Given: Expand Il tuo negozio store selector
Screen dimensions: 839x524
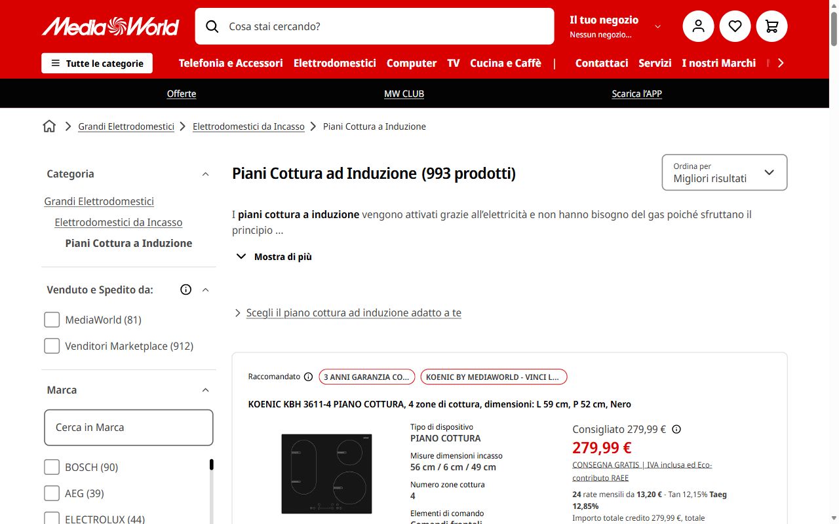Looking at the screenshot, I should pyautogui.click(x=615, y=26).
